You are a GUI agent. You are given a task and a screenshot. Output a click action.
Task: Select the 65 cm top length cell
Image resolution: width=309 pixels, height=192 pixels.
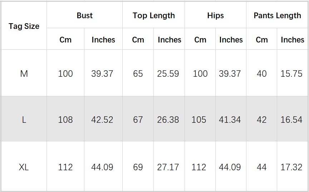coord(138,74)
